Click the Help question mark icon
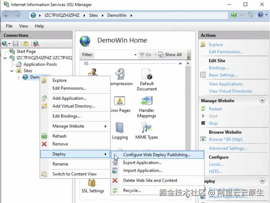Image resolution: width=270 pixels, height=203 pixels. tap(260, 15)
